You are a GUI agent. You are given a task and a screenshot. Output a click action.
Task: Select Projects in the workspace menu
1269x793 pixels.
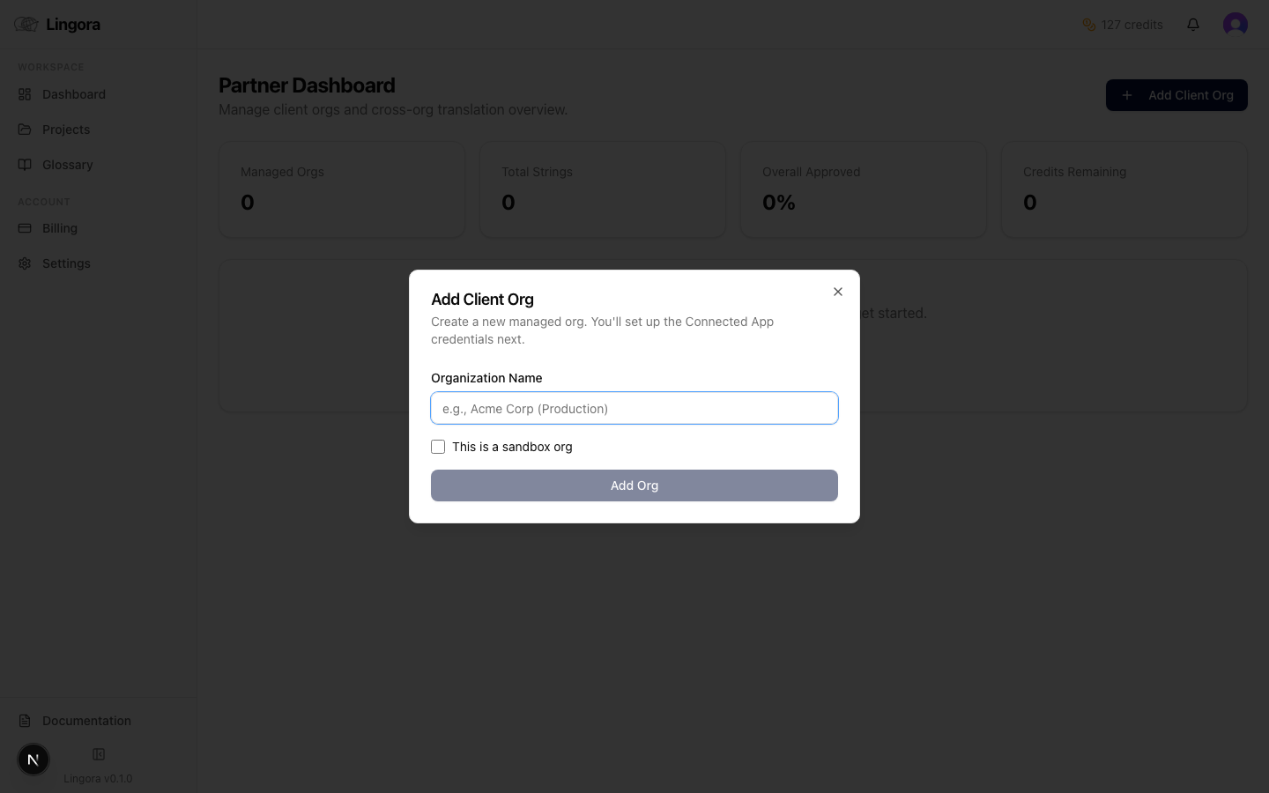point(65,129)
